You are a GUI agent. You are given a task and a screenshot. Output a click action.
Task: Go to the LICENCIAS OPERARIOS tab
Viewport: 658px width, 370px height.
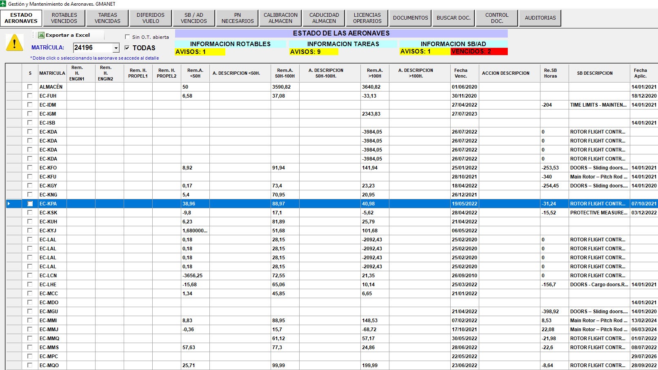click(367, 18)
